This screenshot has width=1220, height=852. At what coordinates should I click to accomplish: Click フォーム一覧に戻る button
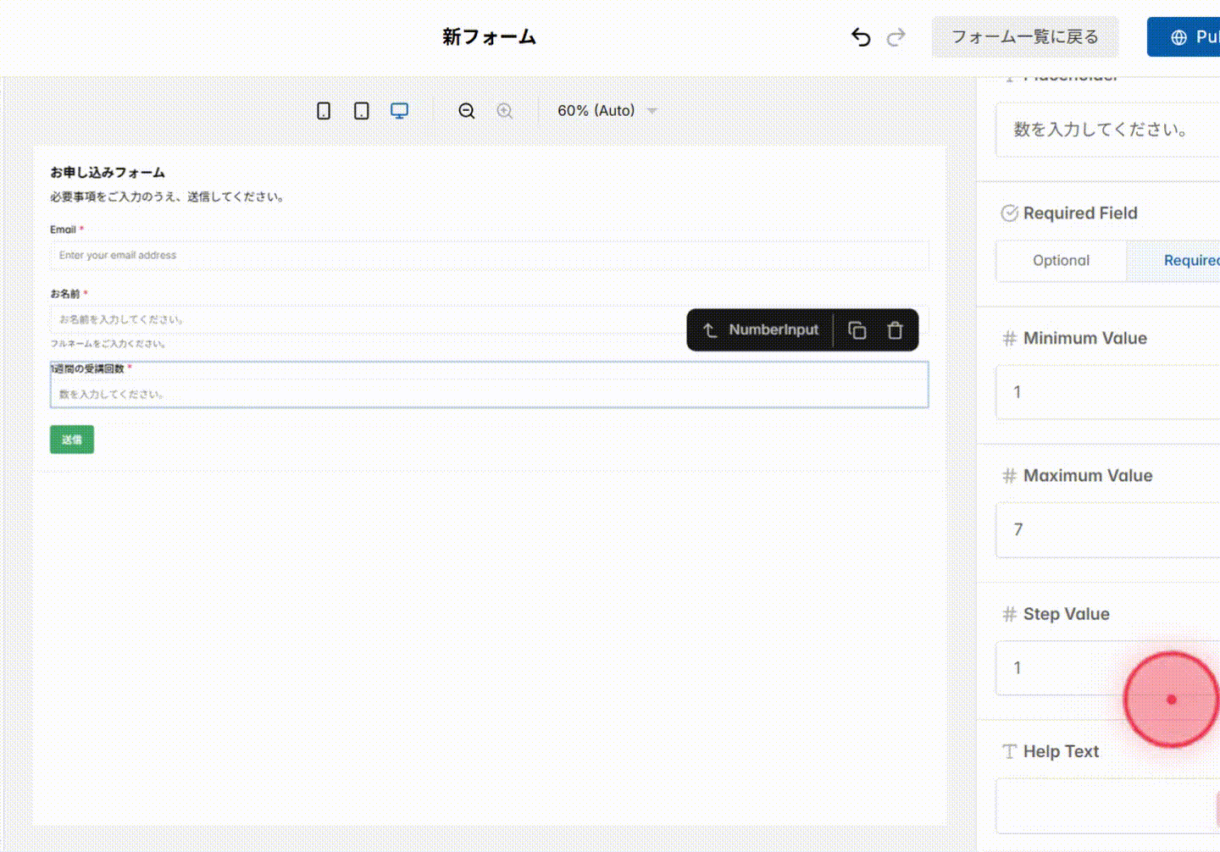[1025, 36]
